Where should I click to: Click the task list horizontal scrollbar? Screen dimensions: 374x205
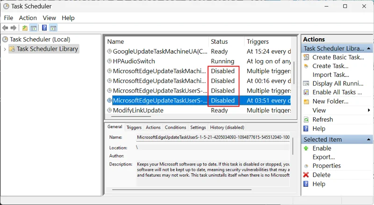tap(131, 116)
